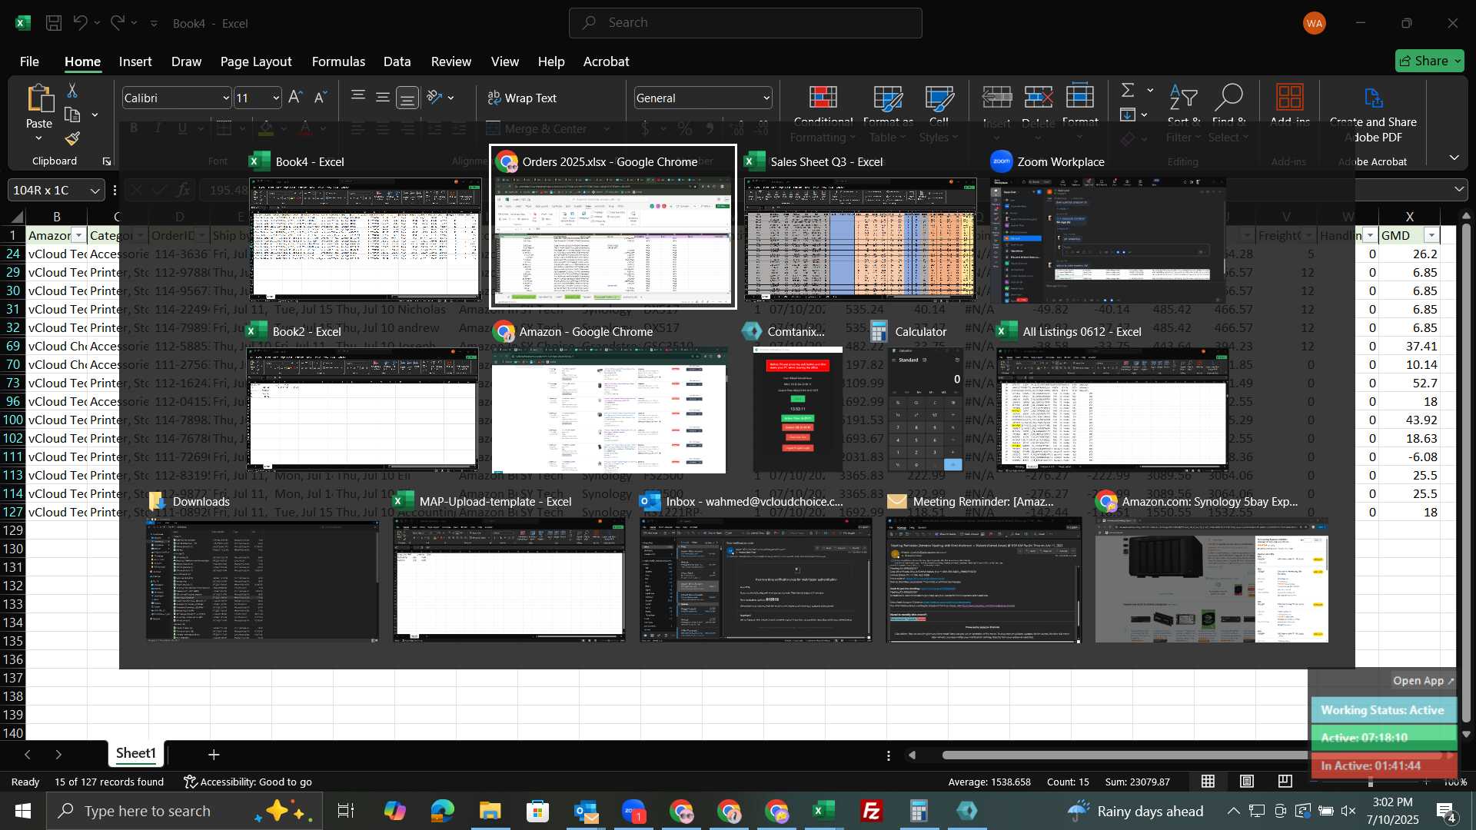Collapse the ribbon with the chevron
The image size is (1476, 830).
click(x=1454, y=158)
